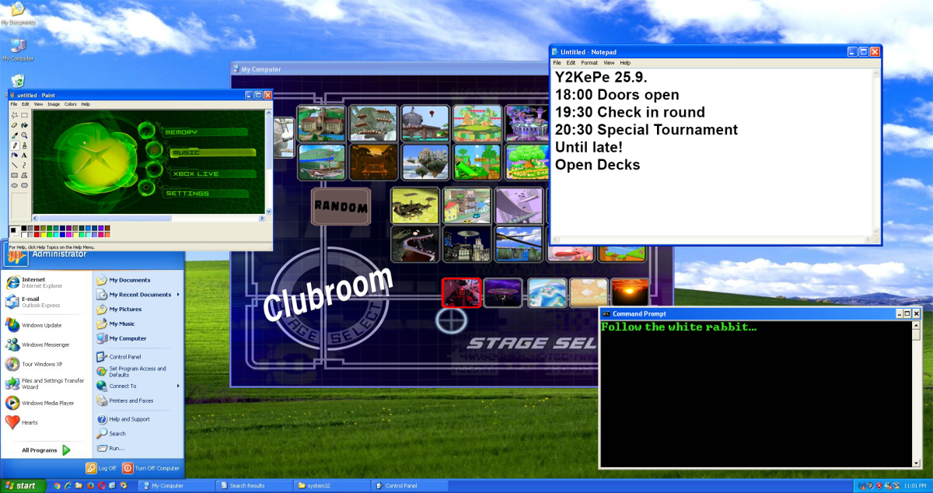Open Printers and Faxes in Start menu
The width and height of the screenshot is (933, 493).
coord(131,400)
